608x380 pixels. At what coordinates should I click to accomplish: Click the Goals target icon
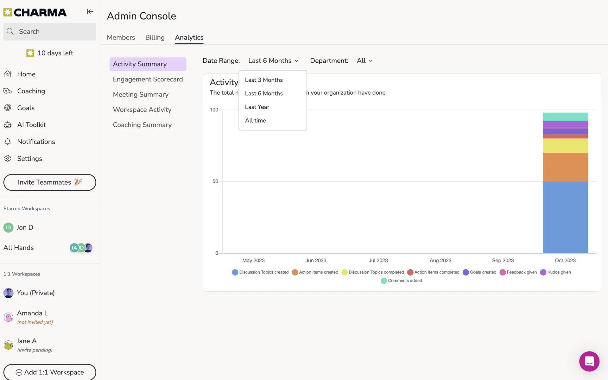click(8, 108)
